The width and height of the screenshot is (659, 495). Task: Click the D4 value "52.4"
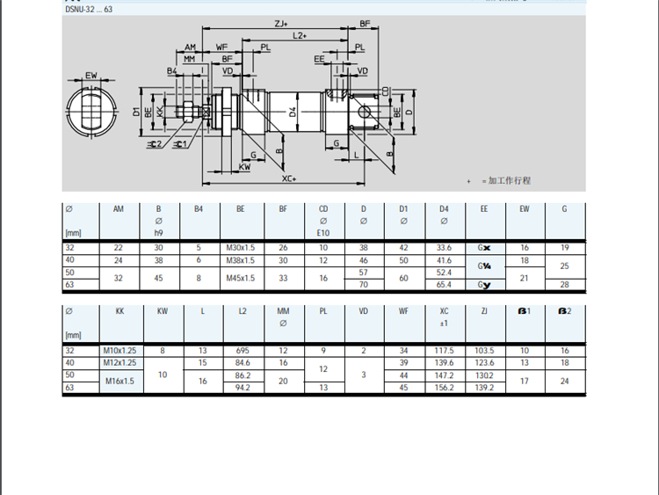coord(444,273)
